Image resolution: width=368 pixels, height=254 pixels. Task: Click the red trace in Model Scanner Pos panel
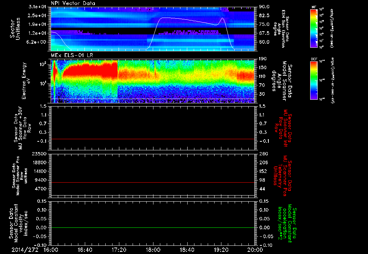click(152, 182)
